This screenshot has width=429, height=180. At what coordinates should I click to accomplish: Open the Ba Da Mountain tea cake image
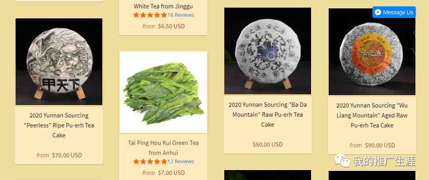point(268,51)
